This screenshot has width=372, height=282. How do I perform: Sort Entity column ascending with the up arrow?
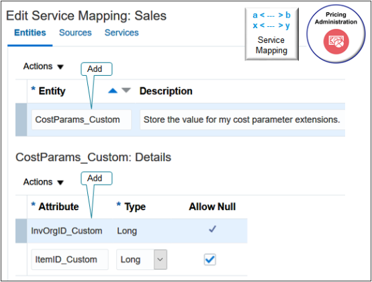tap(113, 91)
